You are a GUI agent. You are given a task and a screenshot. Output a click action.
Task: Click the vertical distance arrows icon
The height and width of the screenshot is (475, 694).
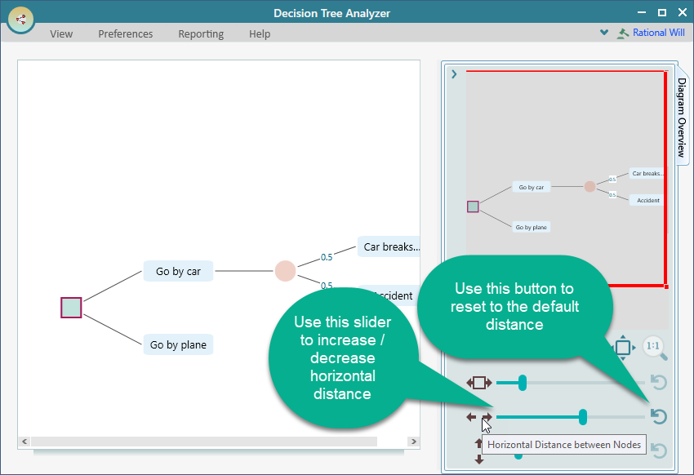pyautogui.click(x=479, y=451)
